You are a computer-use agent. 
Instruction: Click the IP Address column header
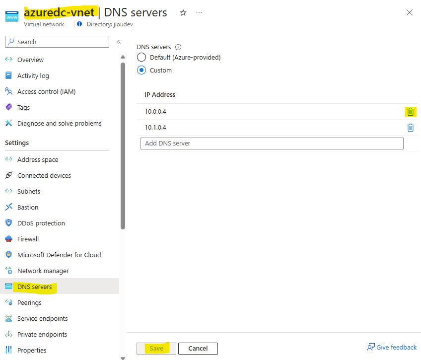click(x=160, y=94)
